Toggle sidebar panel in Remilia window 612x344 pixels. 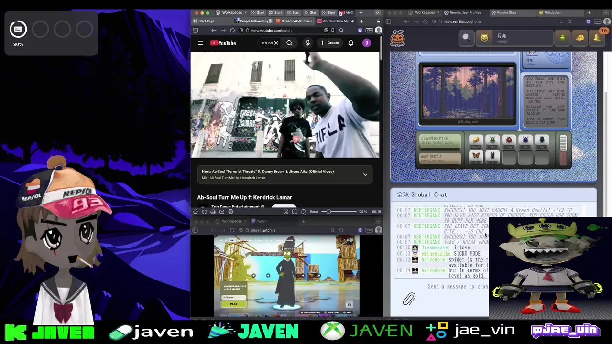(x=388, y=21)
